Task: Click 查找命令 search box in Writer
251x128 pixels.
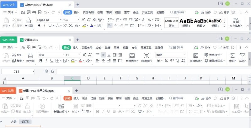Action: coord(177,12)
